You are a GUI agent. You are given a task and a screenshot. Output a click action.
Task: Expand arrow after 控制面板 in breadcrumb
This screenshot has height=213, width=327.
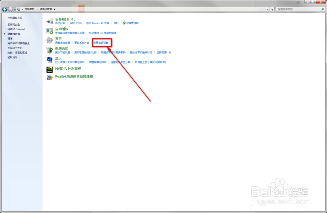pos(37,9)
